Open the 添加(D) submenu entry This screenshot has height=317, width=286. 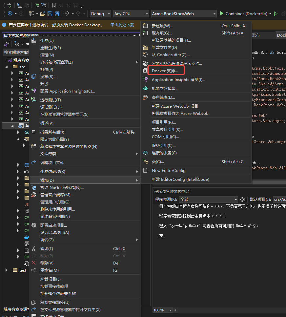tap(85, 180)
